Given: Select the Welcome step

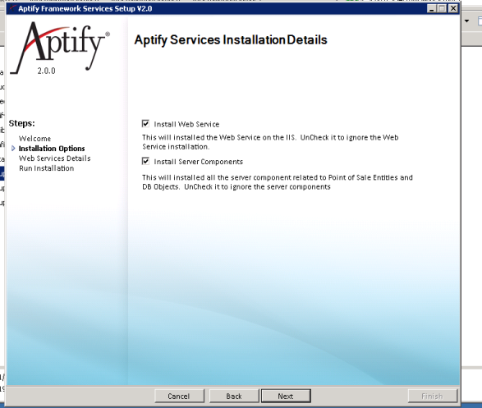Looking at the screenshot, I should [34, 139].
